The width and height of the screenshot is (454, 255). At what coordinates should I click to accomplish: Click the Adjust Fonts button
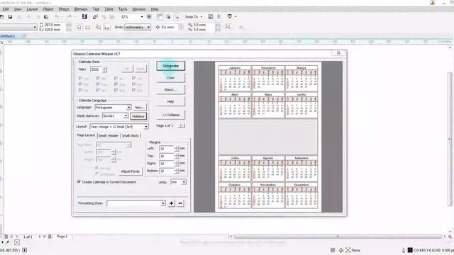(130, 171)
